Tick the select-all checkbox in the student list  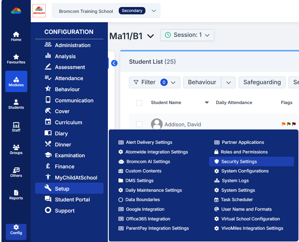[x=139, y=103]
